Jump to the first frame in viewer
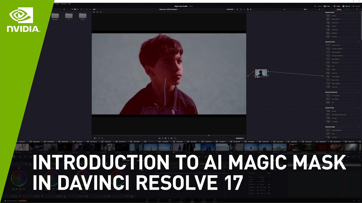The width and height of the screenshot is (362, 203). point(159,138)
